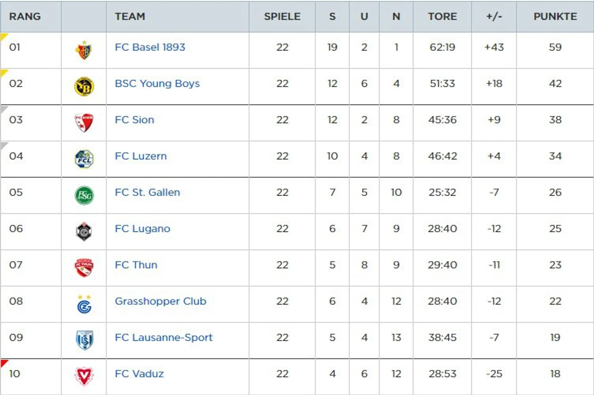Click the FC Sion crest icon
Viewport: 594px width, 395px height.
click(84, 123)
